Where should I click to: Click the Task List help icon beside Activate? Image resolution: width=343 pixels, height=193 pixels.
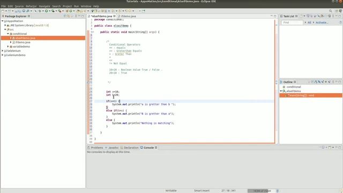click(x=341, y=23)
